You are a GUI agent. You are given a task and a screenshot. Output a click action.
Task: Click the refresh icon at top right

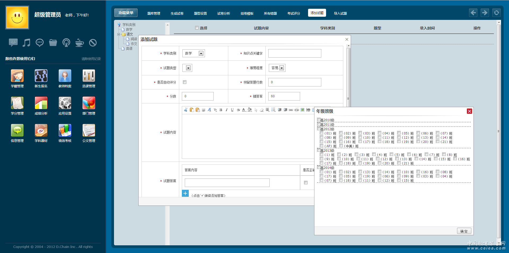pyautogui.click(x=496, y=13)
